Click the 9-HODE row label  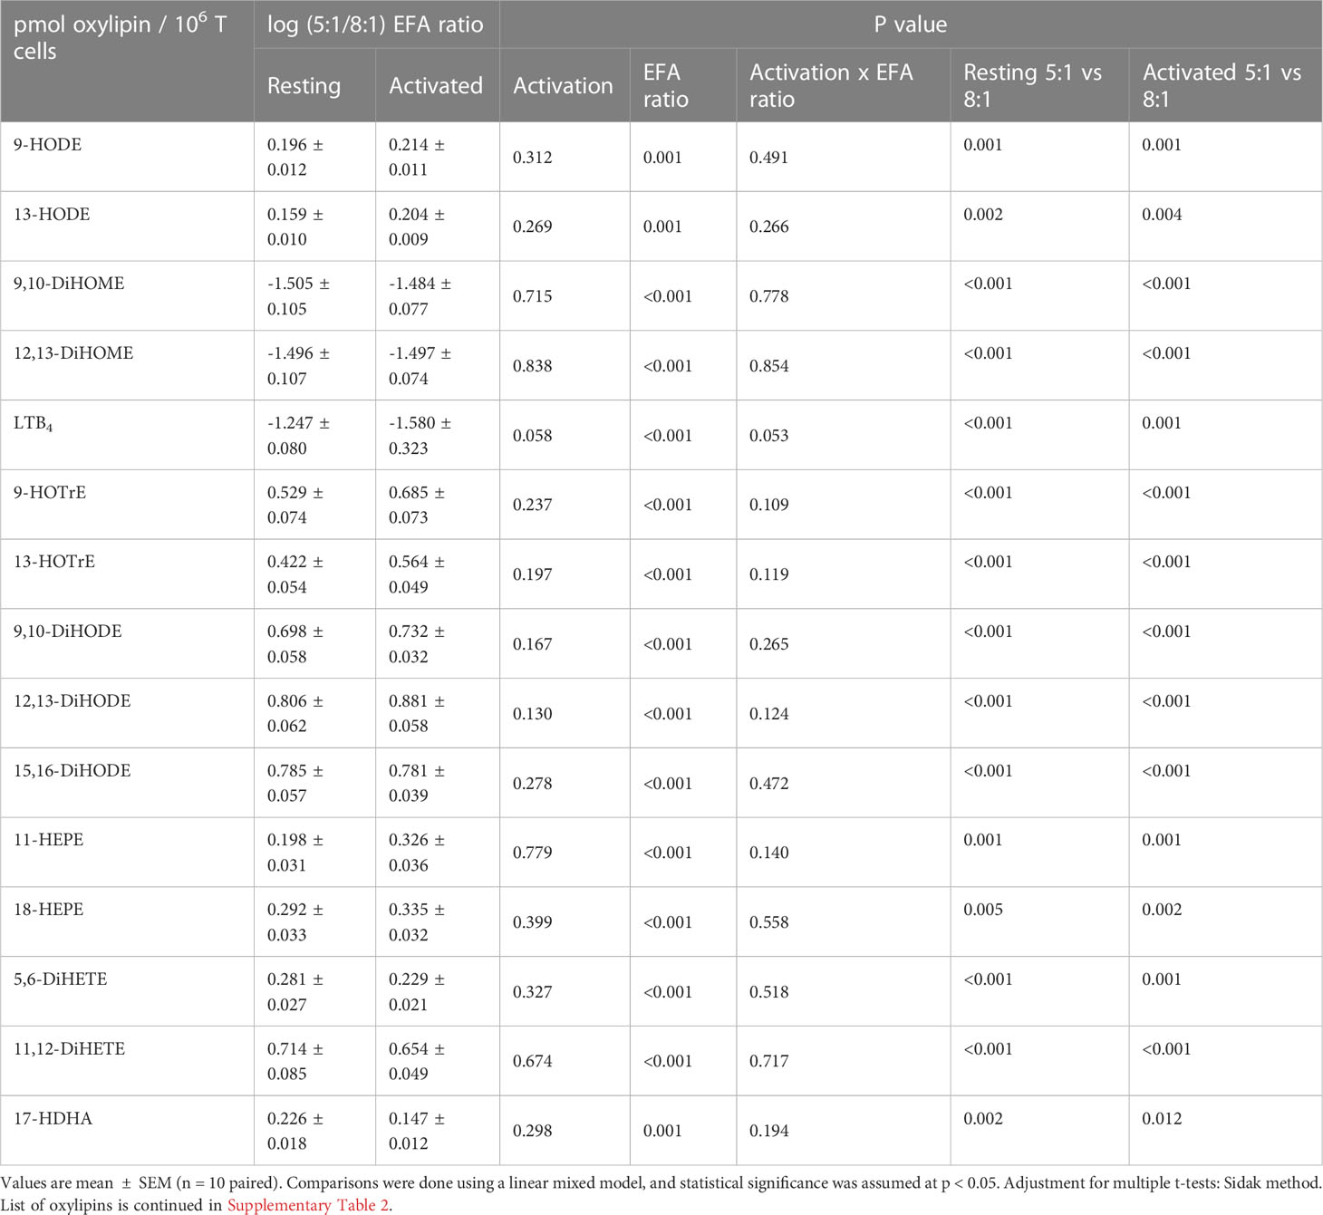pos(47,145)
